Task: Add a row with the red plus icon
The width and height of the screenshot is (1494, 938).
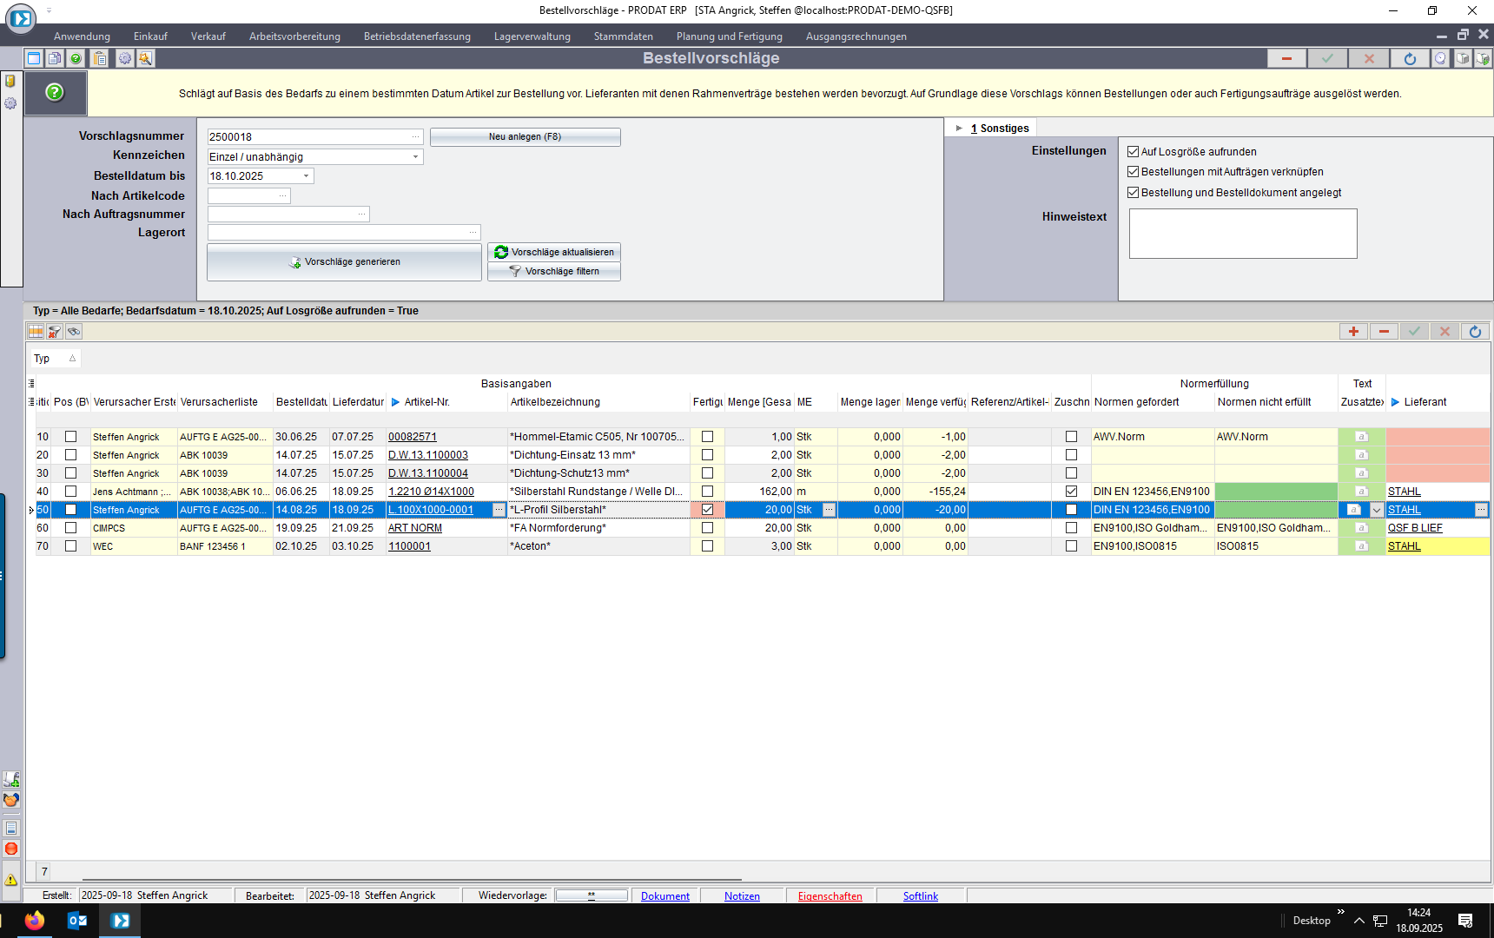Action: coord(1353,332)
